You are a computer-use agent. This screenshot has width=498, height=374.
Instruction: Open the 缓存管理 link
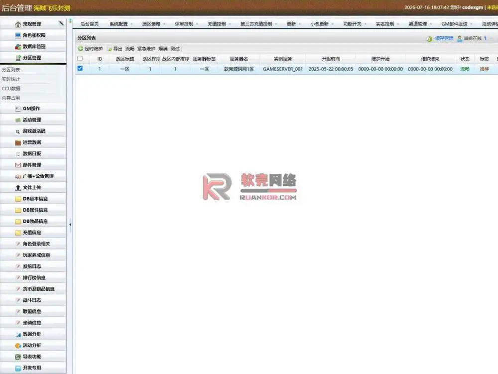pos(444,38)
